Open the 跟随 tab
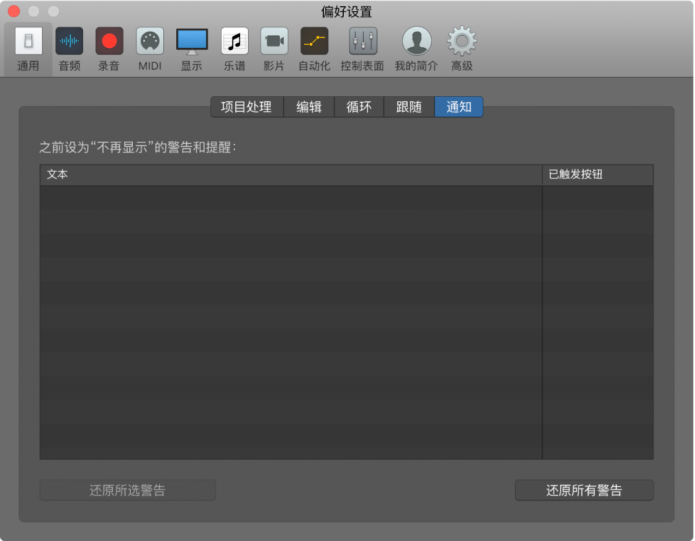This screenshot has height=541, width=695. click(409, 107)
